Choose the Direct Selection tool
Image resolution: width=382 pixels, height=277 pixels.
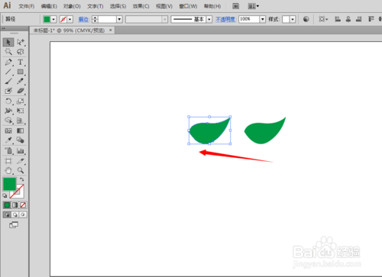coord(21,42)
